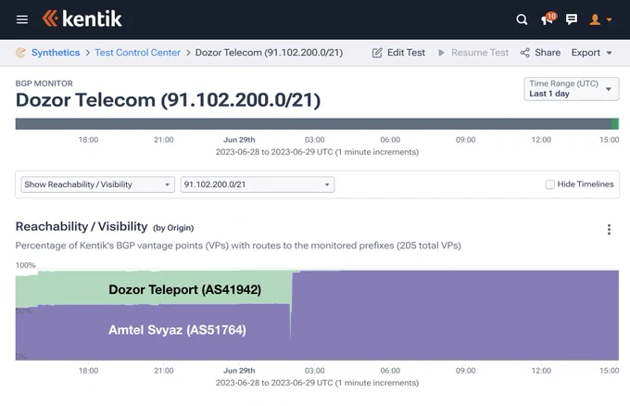Open the Export dropdown

tap(591, 53)
